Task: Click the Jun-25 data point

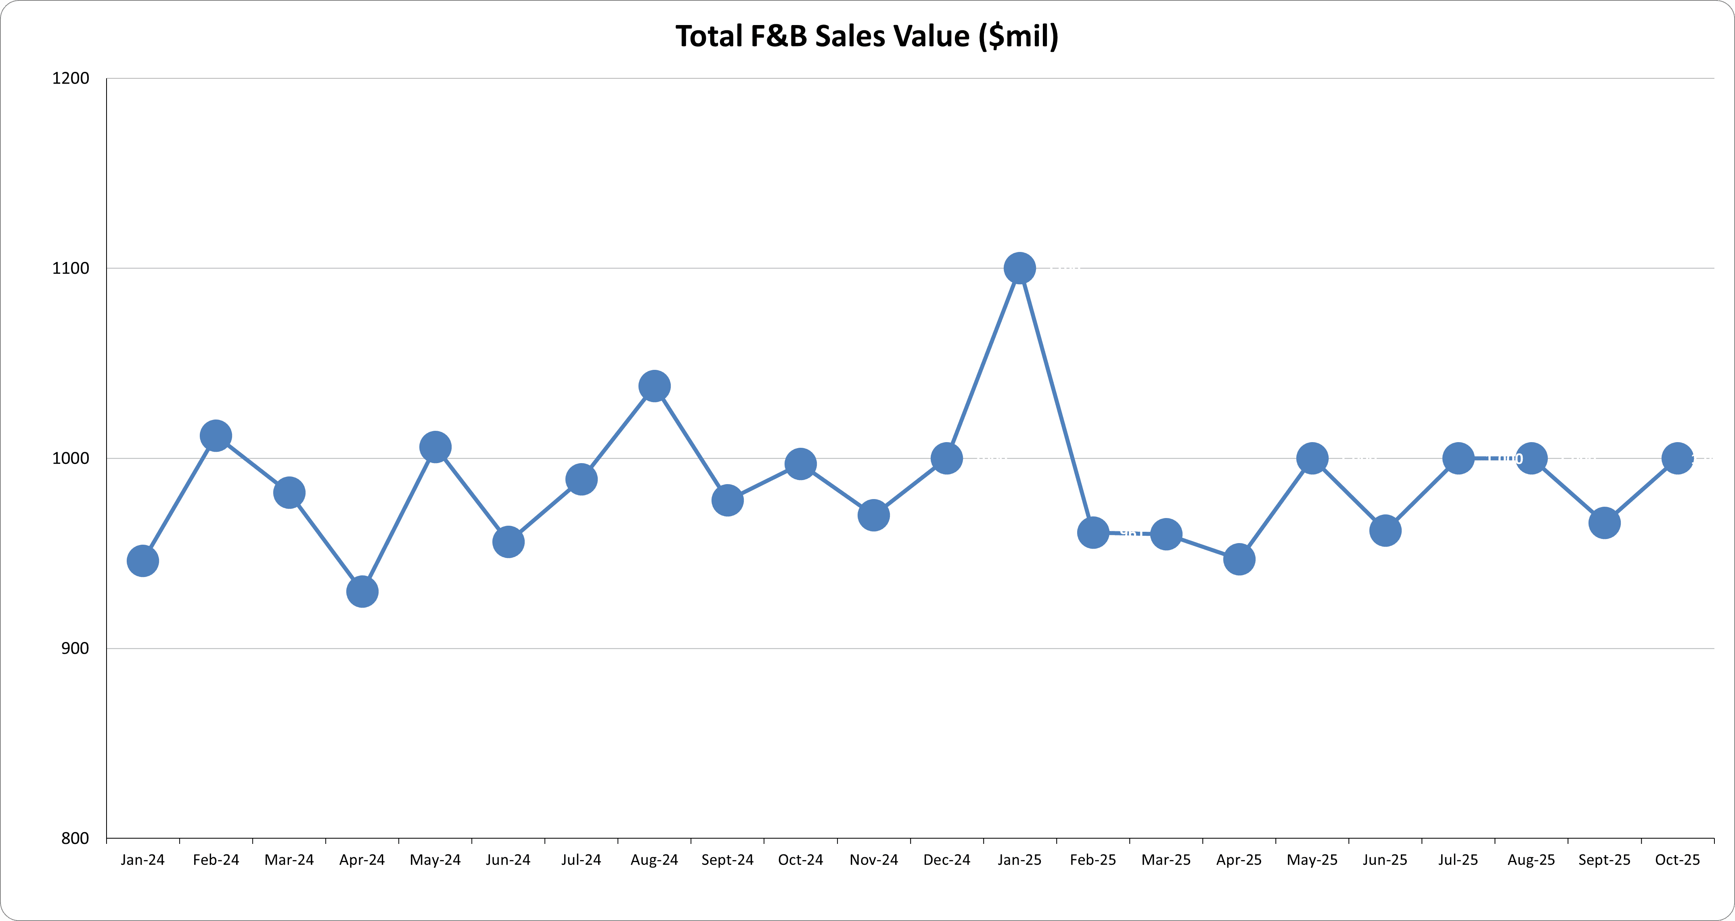Action: pos(1385,530)
